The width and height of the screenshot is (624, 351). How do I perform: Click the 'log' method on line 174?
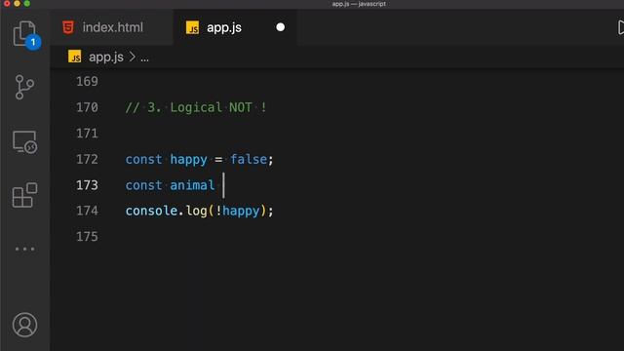(196, 211)
